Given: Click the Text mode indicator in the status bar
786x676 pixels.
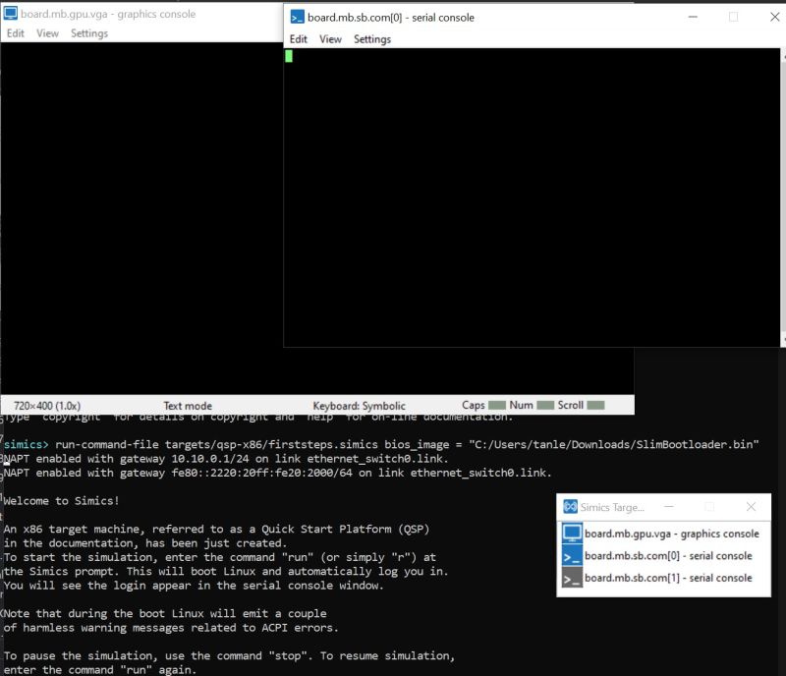Looking at the screenshot, I should pos(187,405).
